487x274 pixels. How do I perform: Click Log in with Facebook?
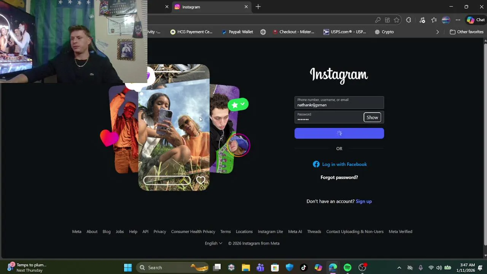click(x=340, y=164)
